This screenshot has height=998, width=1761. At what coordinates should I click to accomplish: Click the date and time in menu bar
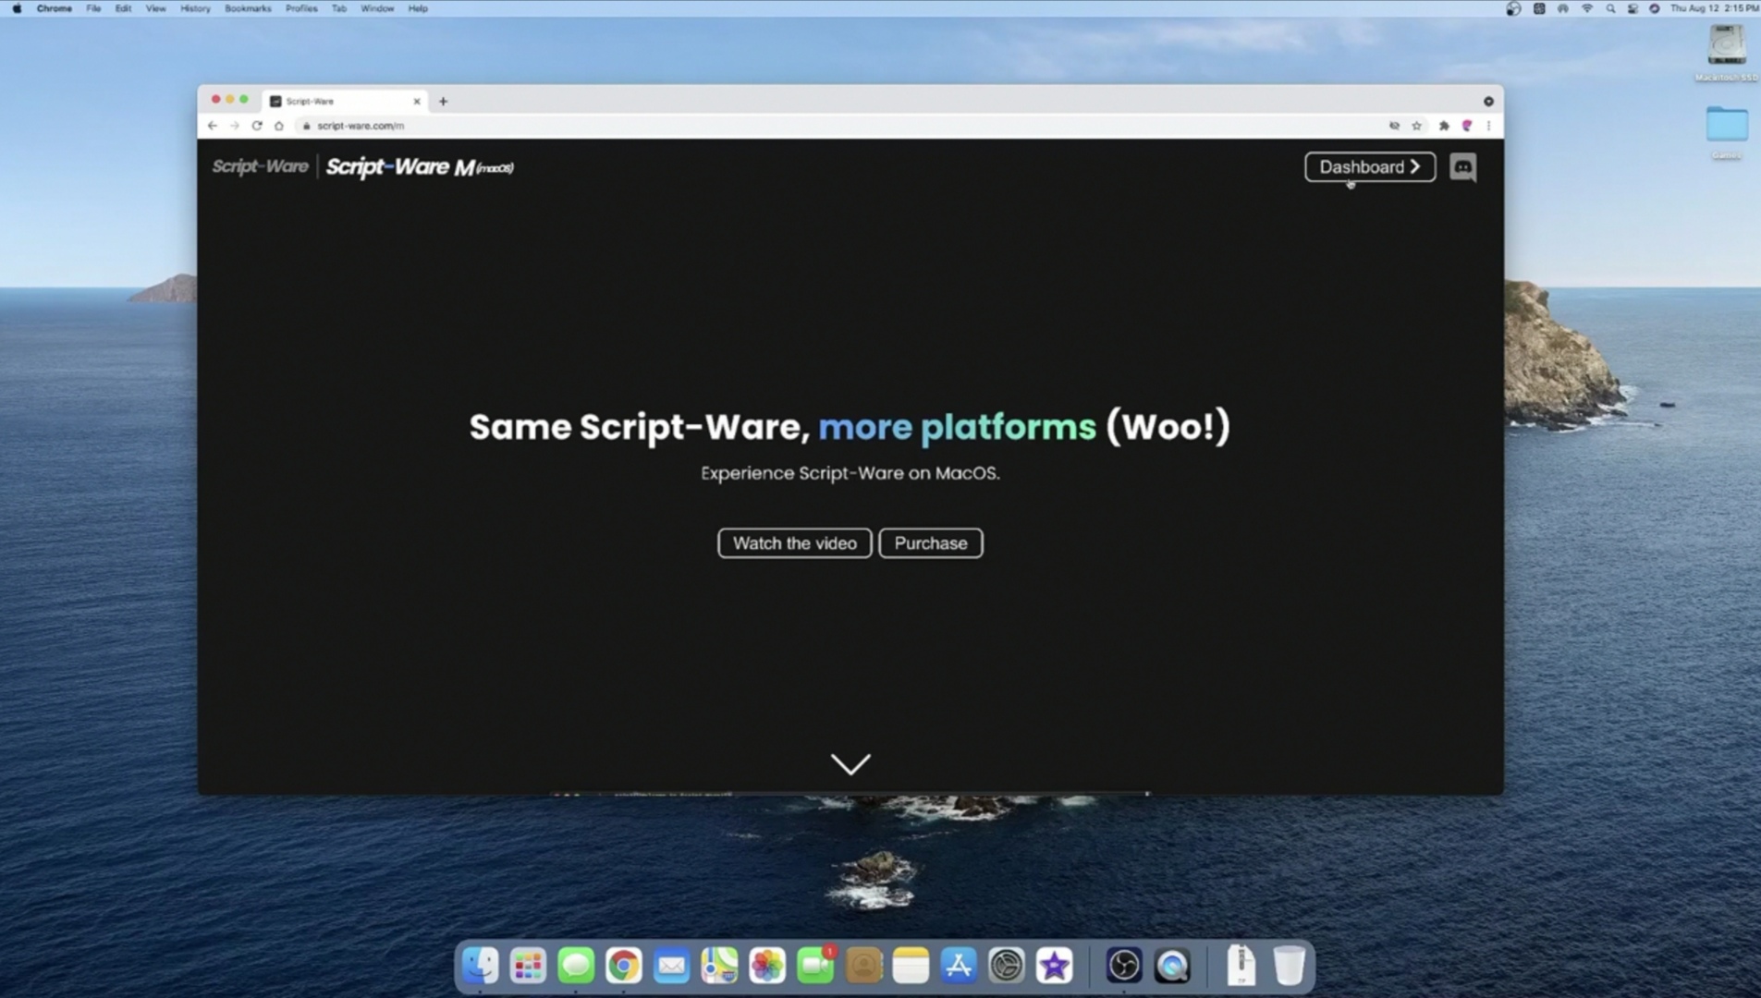[x=1714, y=8]
